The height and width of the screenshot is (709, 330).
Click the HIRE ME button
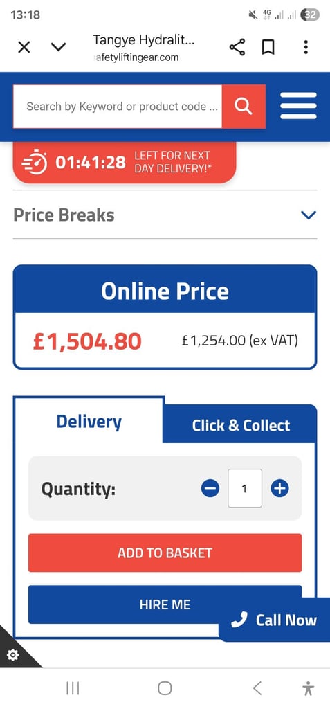[x=165, y=604]
